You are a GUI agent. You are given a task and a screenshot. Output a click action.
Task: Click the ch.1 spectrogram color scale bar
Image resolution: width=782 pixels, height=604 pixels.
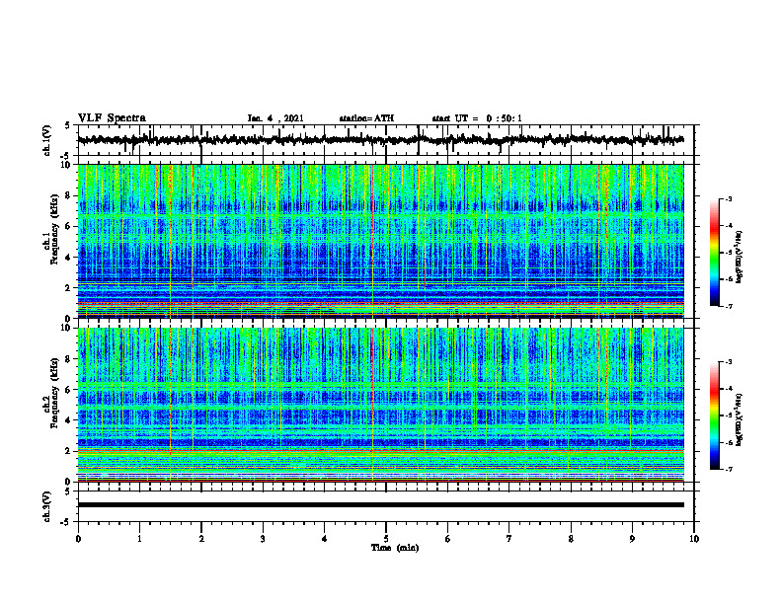pyautogui.click(x=714, y=253)
